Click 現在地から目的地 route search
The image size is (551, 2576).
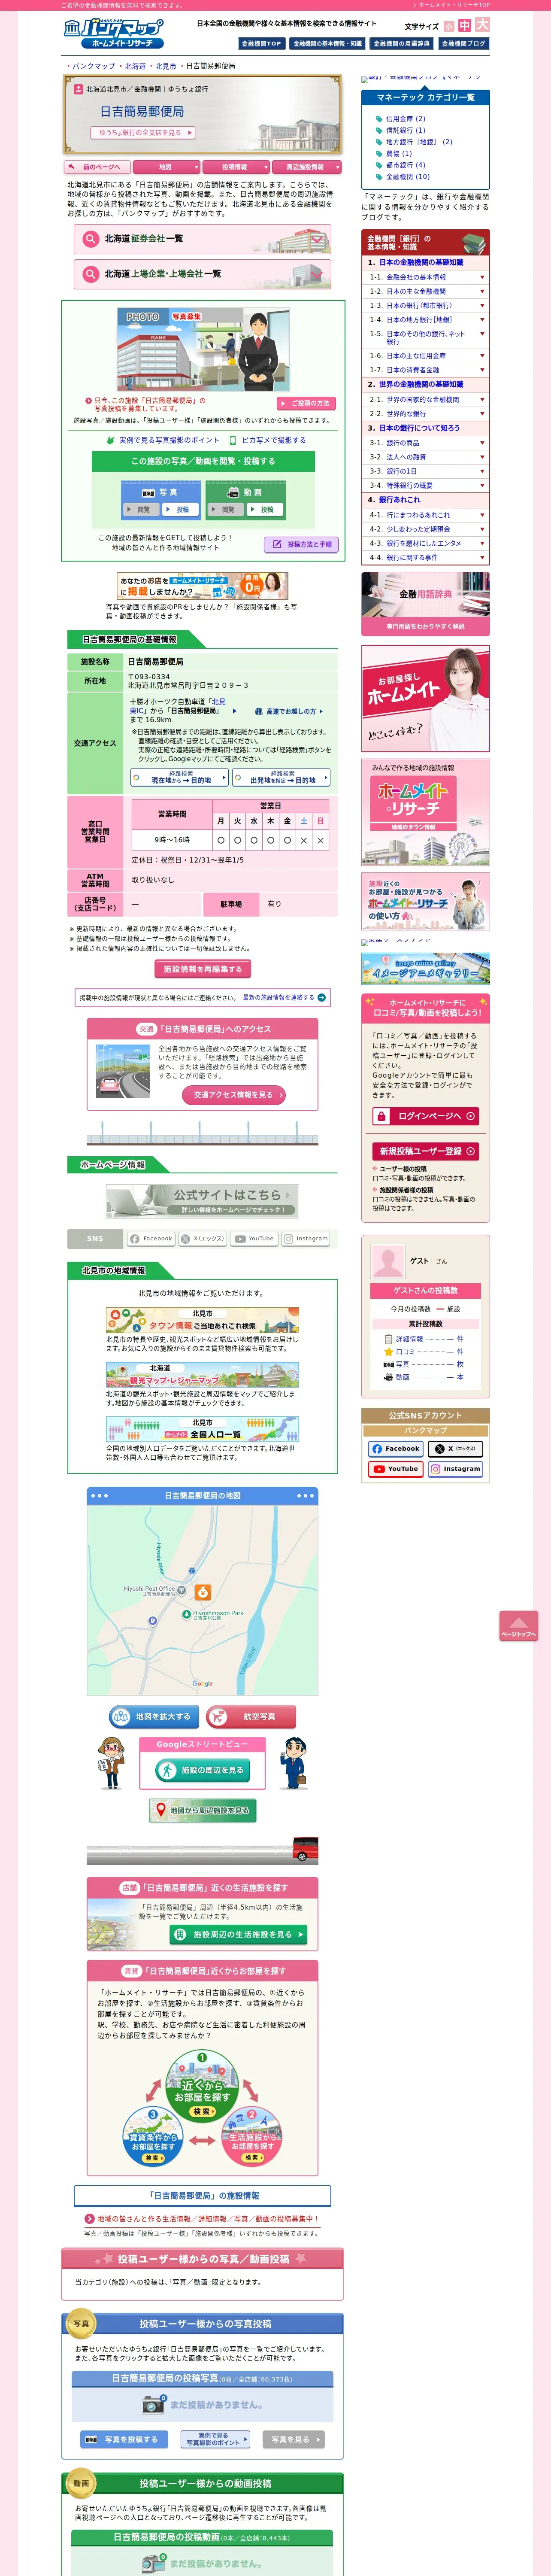coord(180,777)
